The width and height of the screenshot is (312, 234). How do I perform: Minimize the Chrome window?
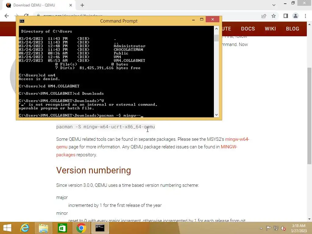click(285, 3)
